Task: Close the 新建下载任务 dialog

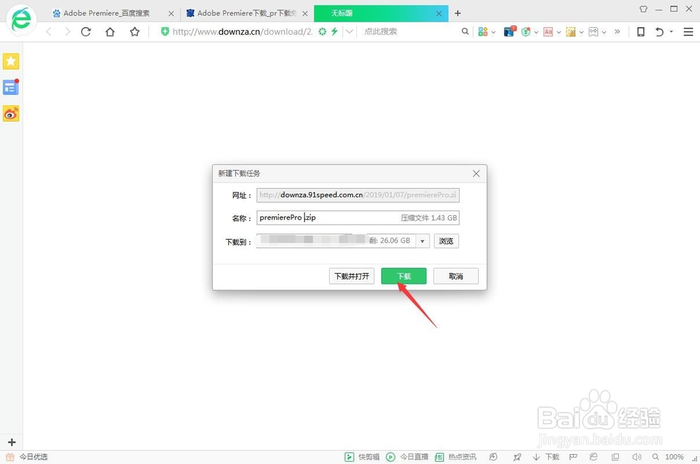Action: coord(476,173)
